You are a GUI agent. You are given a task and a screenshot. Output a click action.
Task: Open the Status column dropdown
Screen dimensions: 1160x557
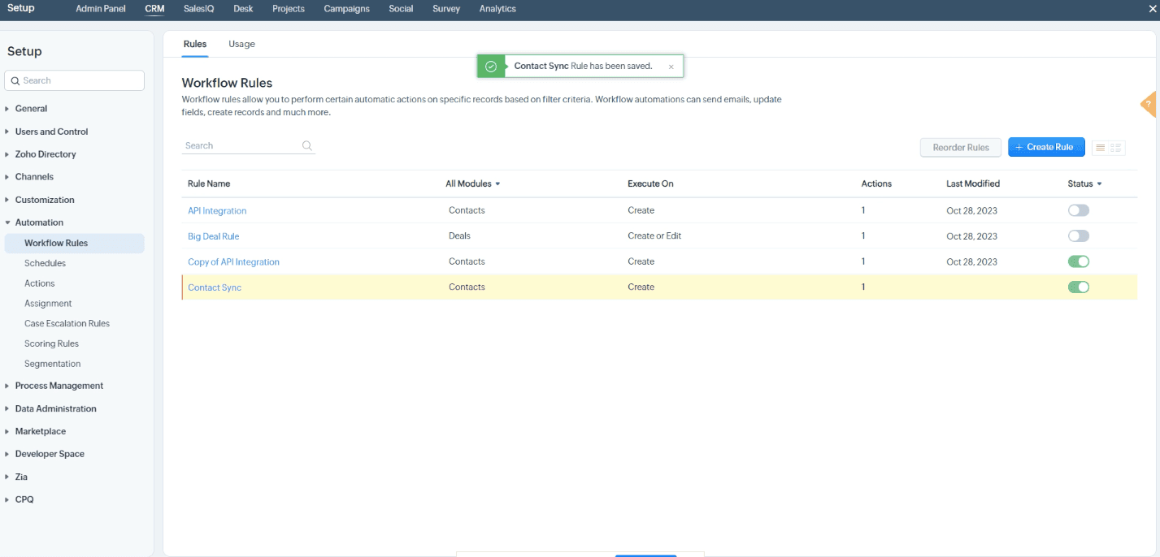pyautogui.click(x=1085, y=184)
